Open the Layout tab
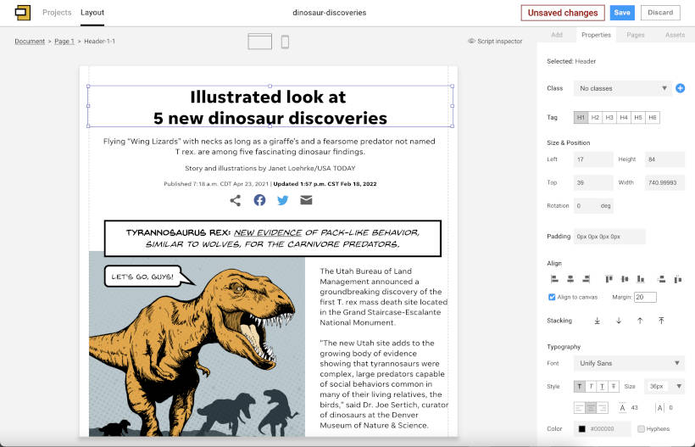Image resolution: width=695 pixels, height=447 pixels. (92, 13)
